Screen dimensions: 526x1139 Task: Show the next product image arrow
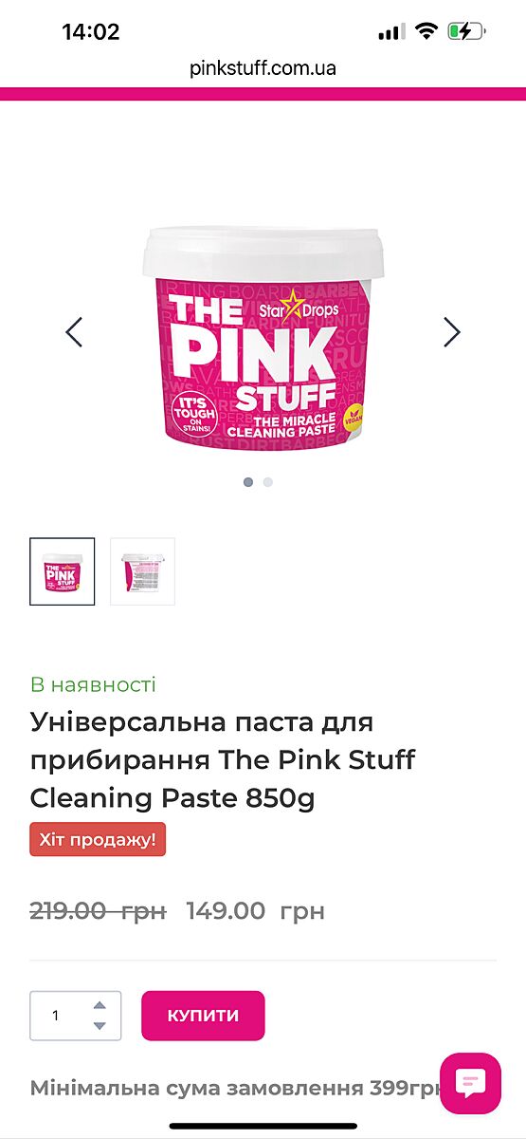pos(452,331)
